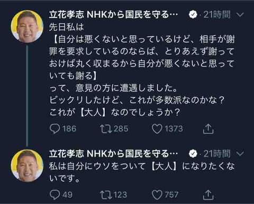Open first tweet's 21時間 timestamp
This screenshot has height=204, width=254.
(x=217, y=15)
